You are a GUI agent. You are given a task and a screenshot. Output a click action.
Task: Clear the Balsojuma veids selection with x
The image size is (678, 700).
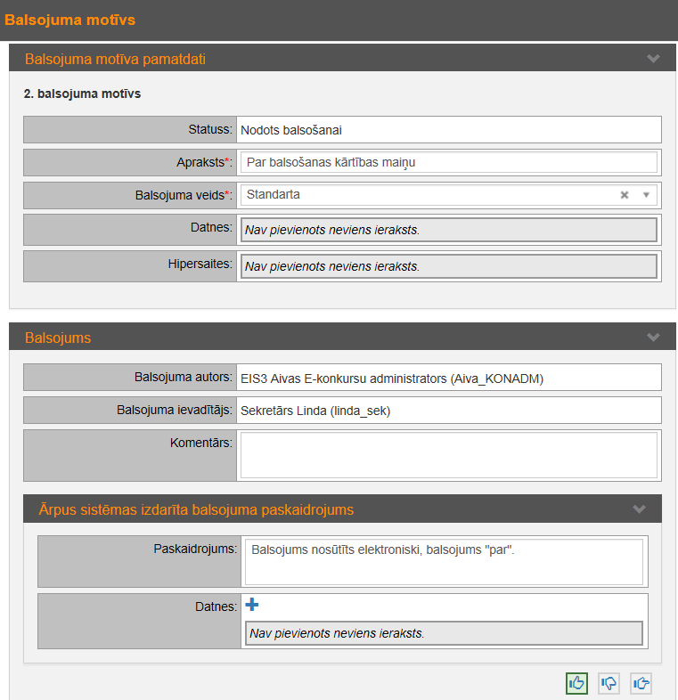[x=625, y=195]
